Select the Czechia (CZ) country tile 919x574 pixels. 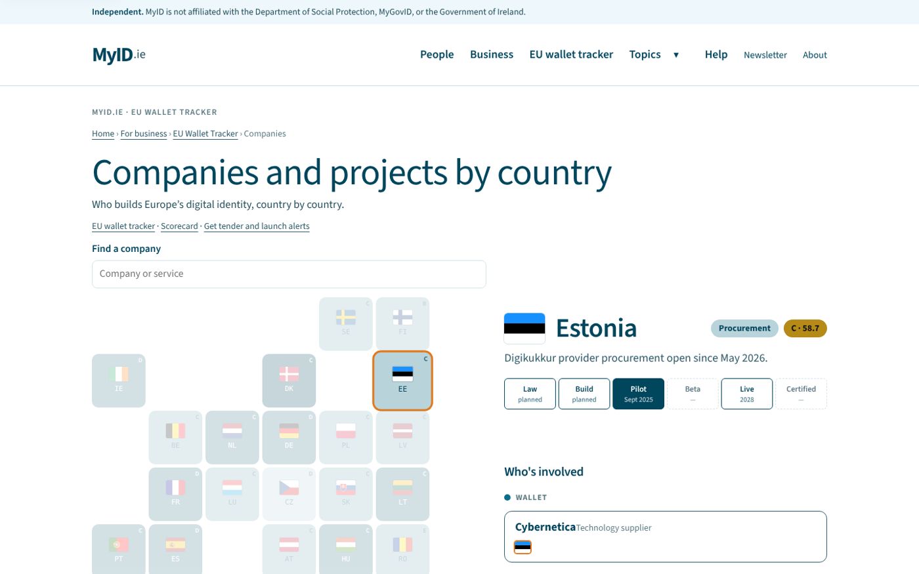[289, 494]
